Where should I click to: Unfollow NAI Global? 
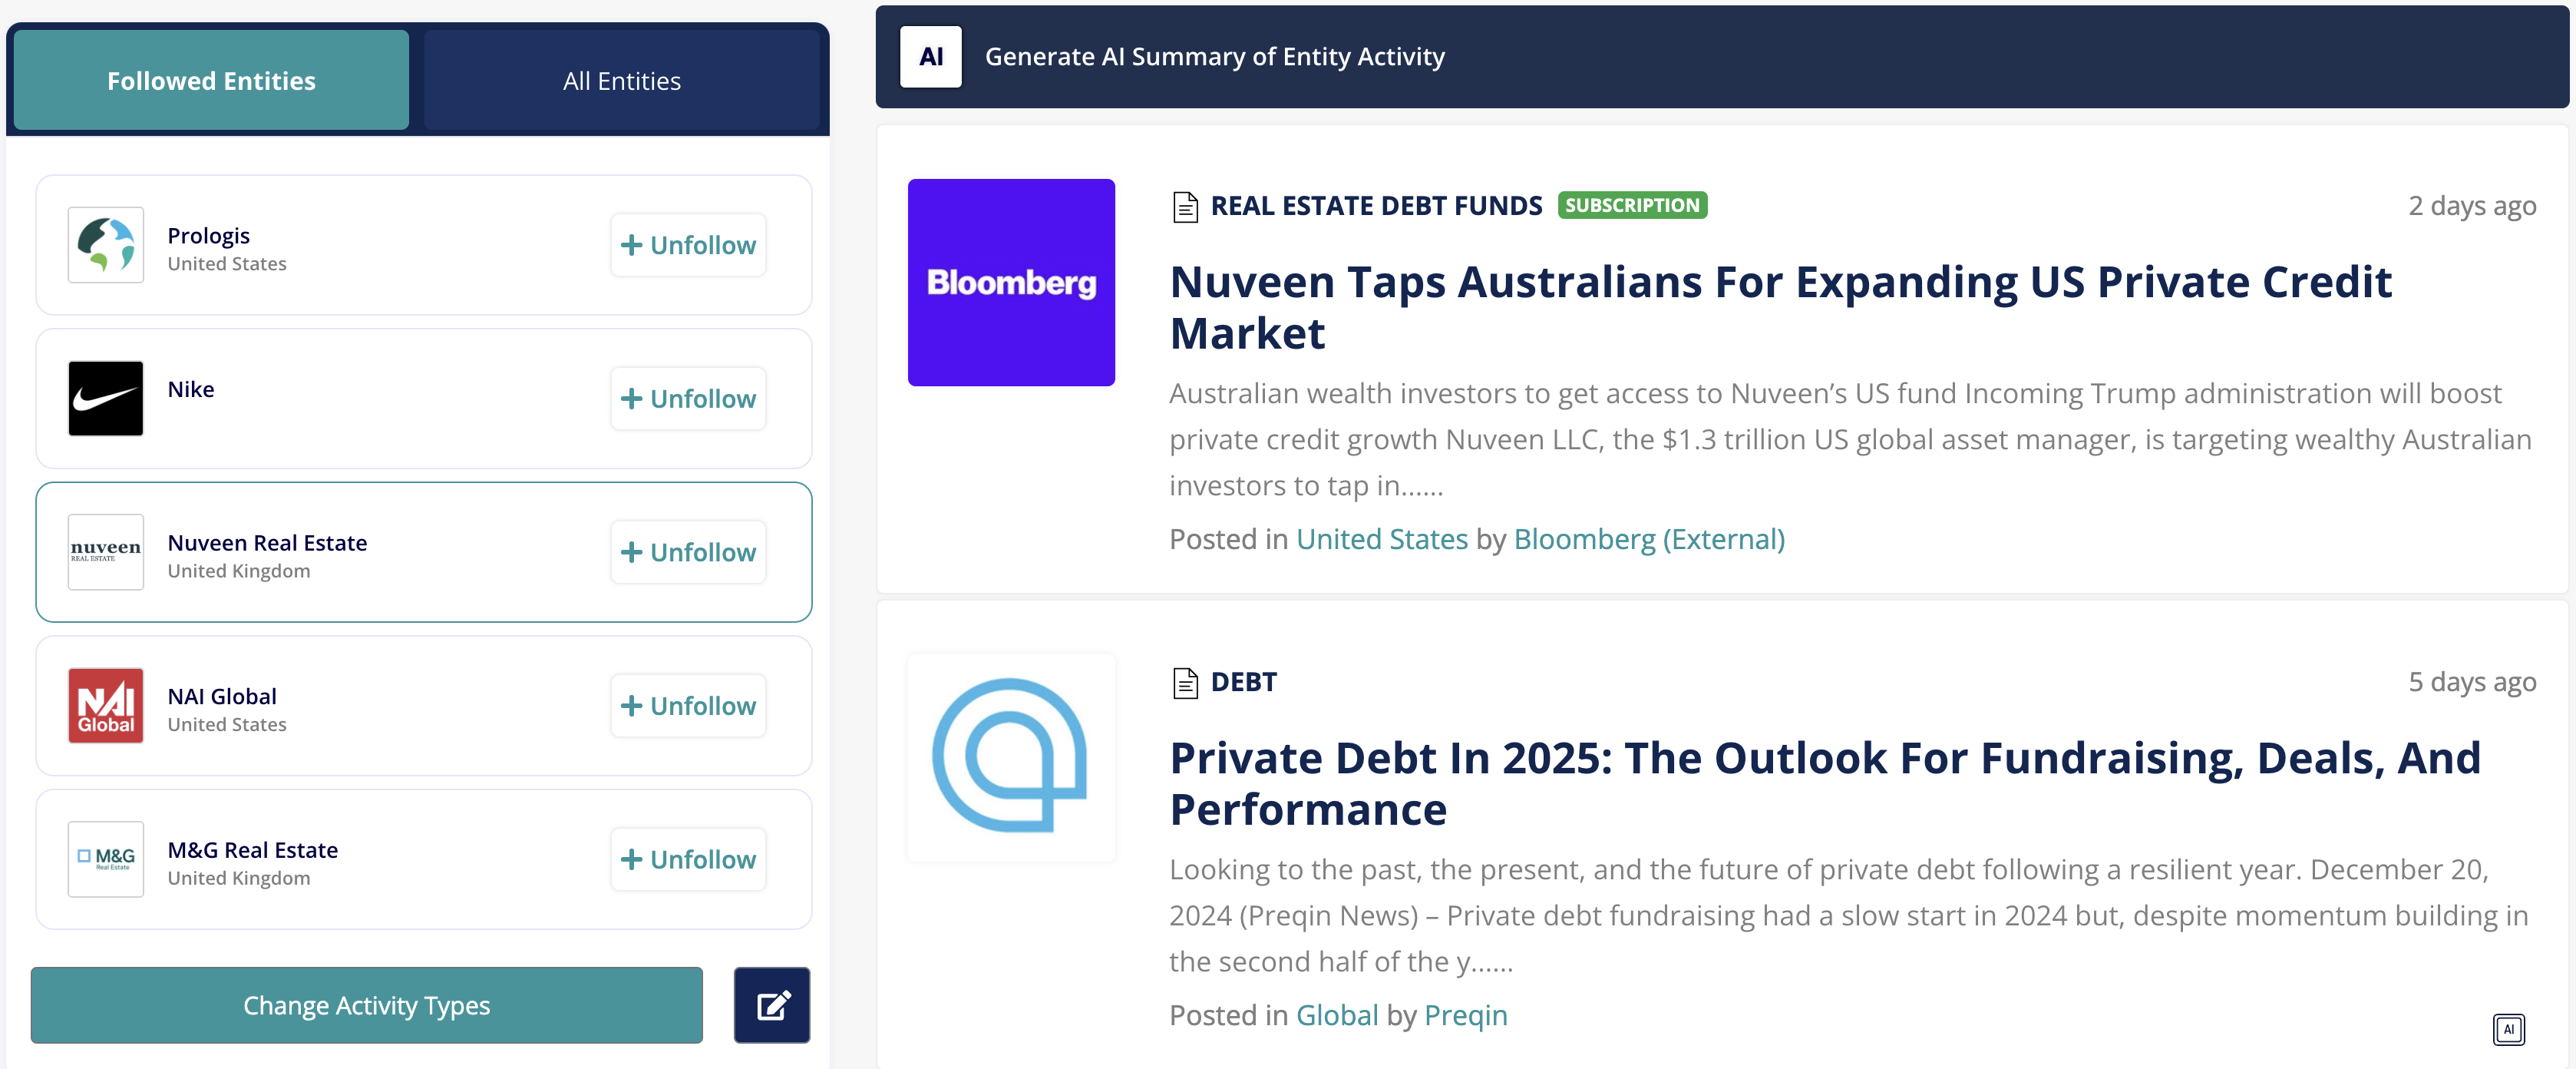click(688, 706)
